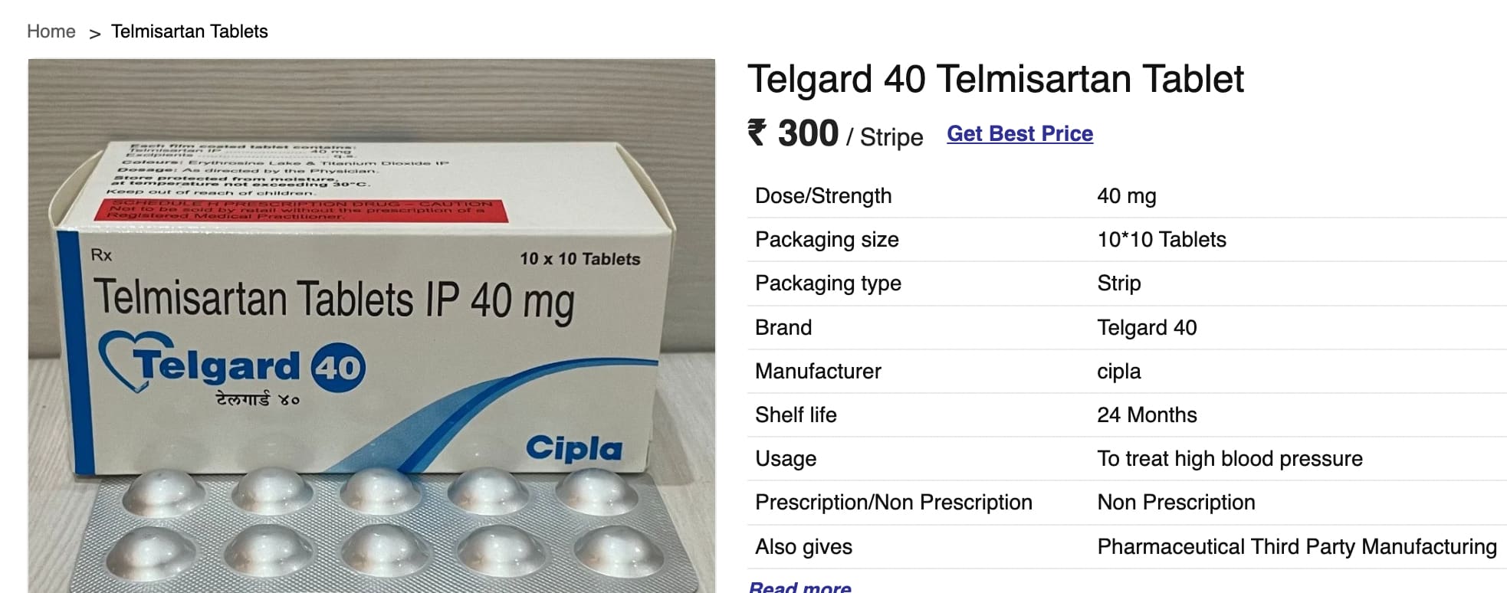Click the rupee symbol near price
Viewport: 1507px width, 593px height.
[757, 133]
